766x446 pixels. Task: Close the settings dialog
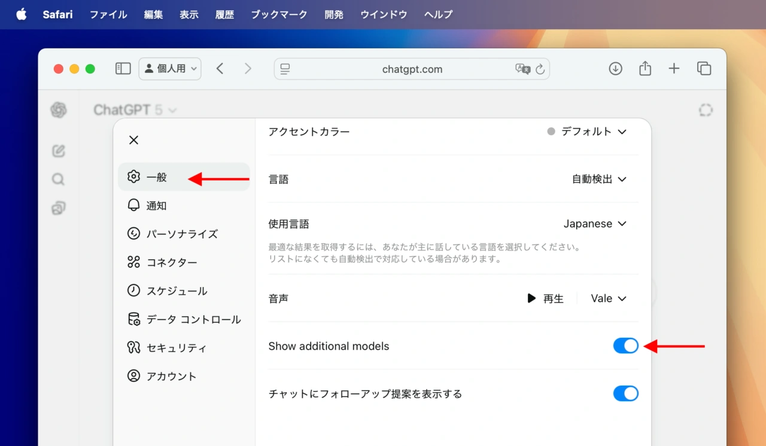coord(133,140)
